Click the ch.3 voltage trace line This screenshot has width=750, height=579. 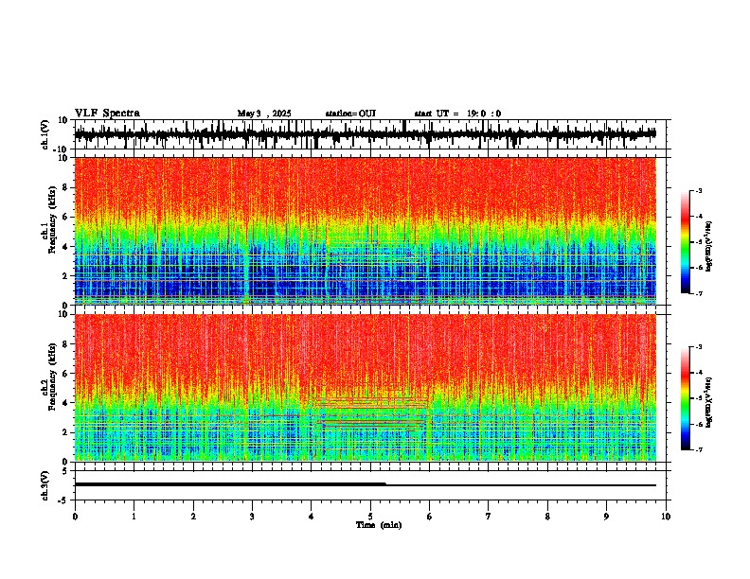tap(366, 484)
